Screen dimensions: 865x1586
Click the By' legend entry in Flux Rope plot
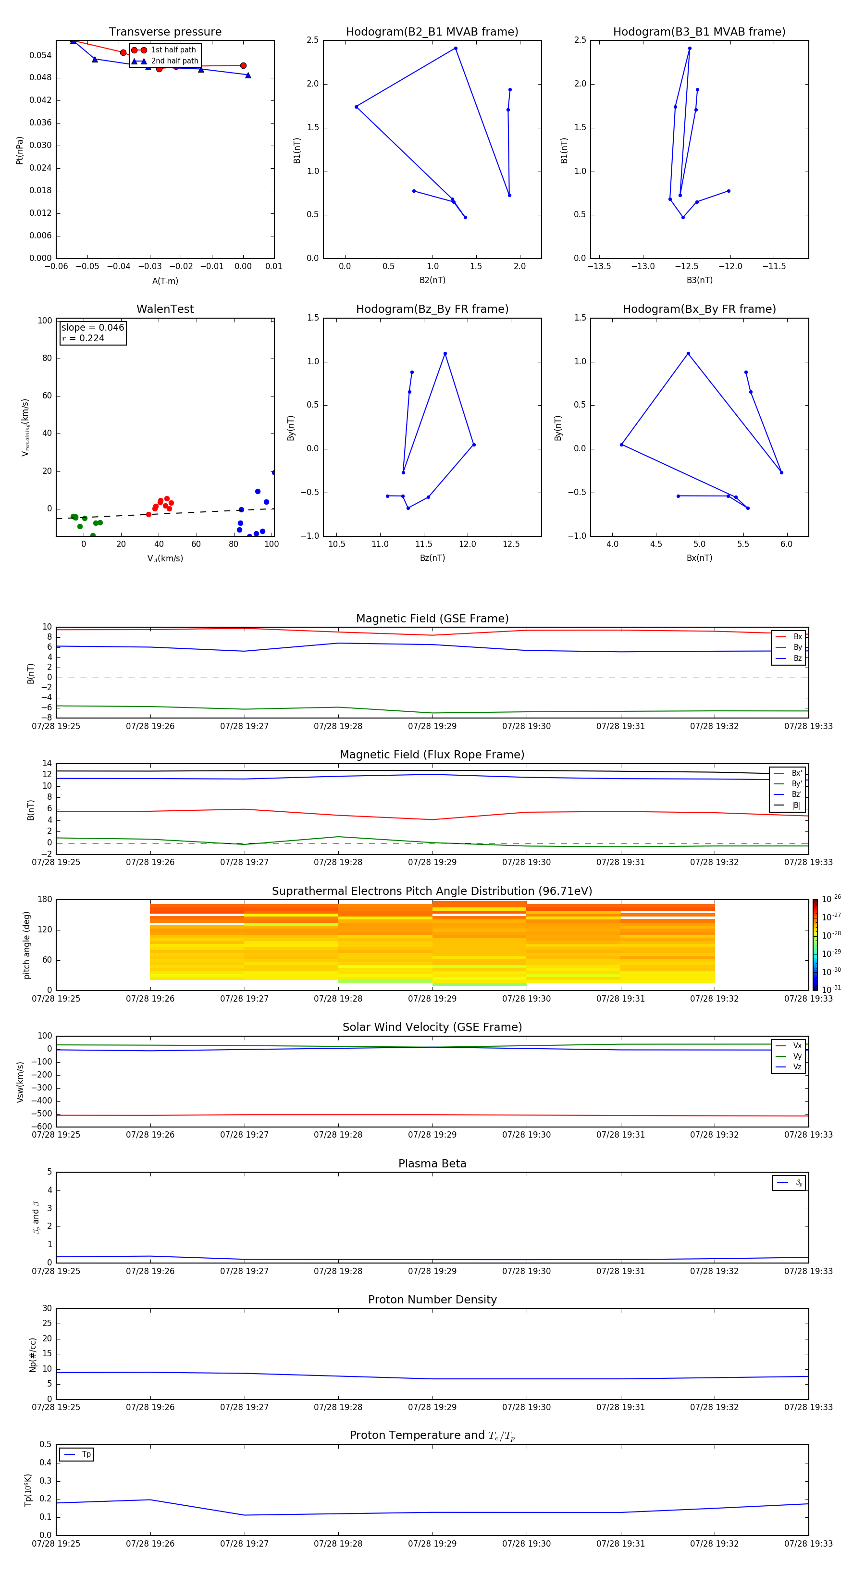pos(788,784)
